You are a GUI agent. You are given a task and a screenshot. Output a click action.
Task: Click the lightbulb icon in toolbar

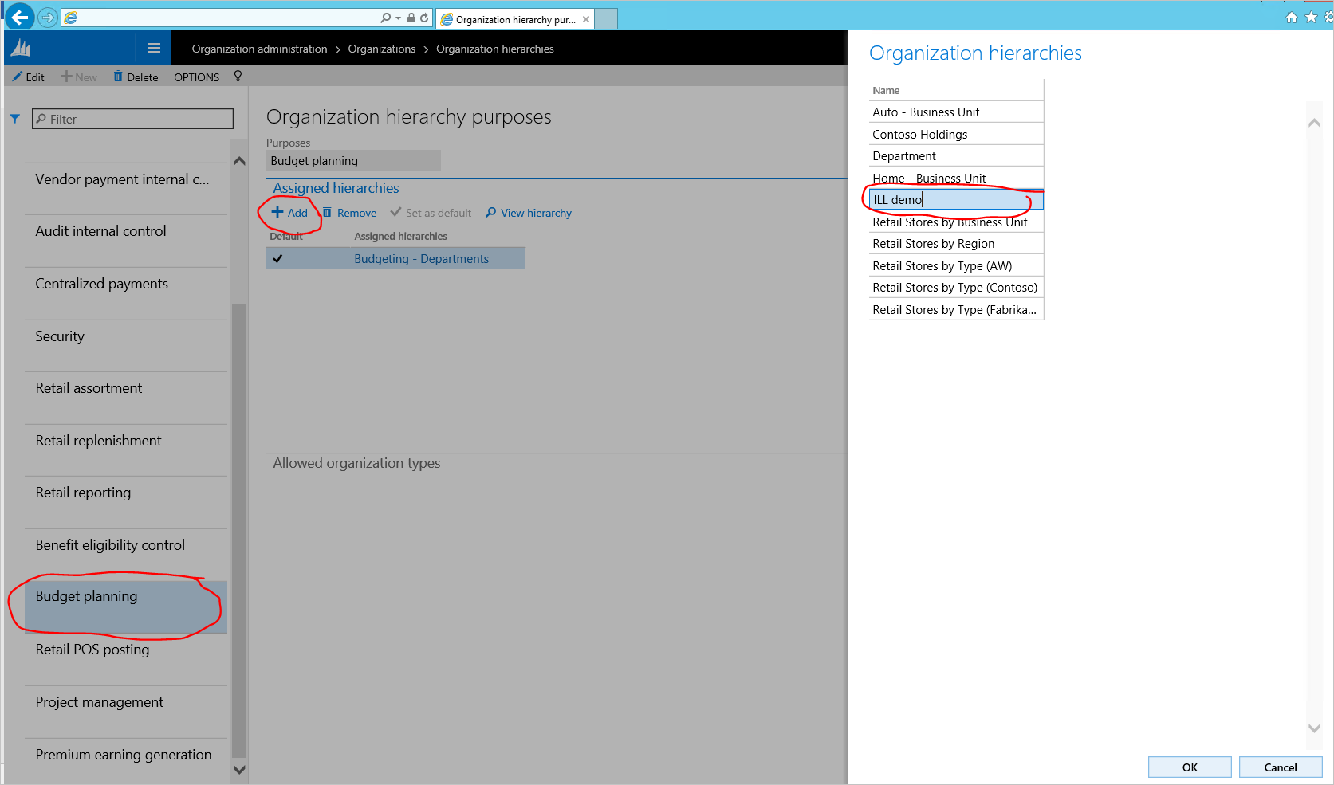click(x=238, y=77)
